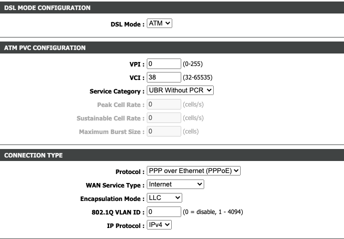Image resolution: width=344 pixels, height=239 pixels.
Task: Open the Protocol PPPoE dropdown
Action: (194, 170)
